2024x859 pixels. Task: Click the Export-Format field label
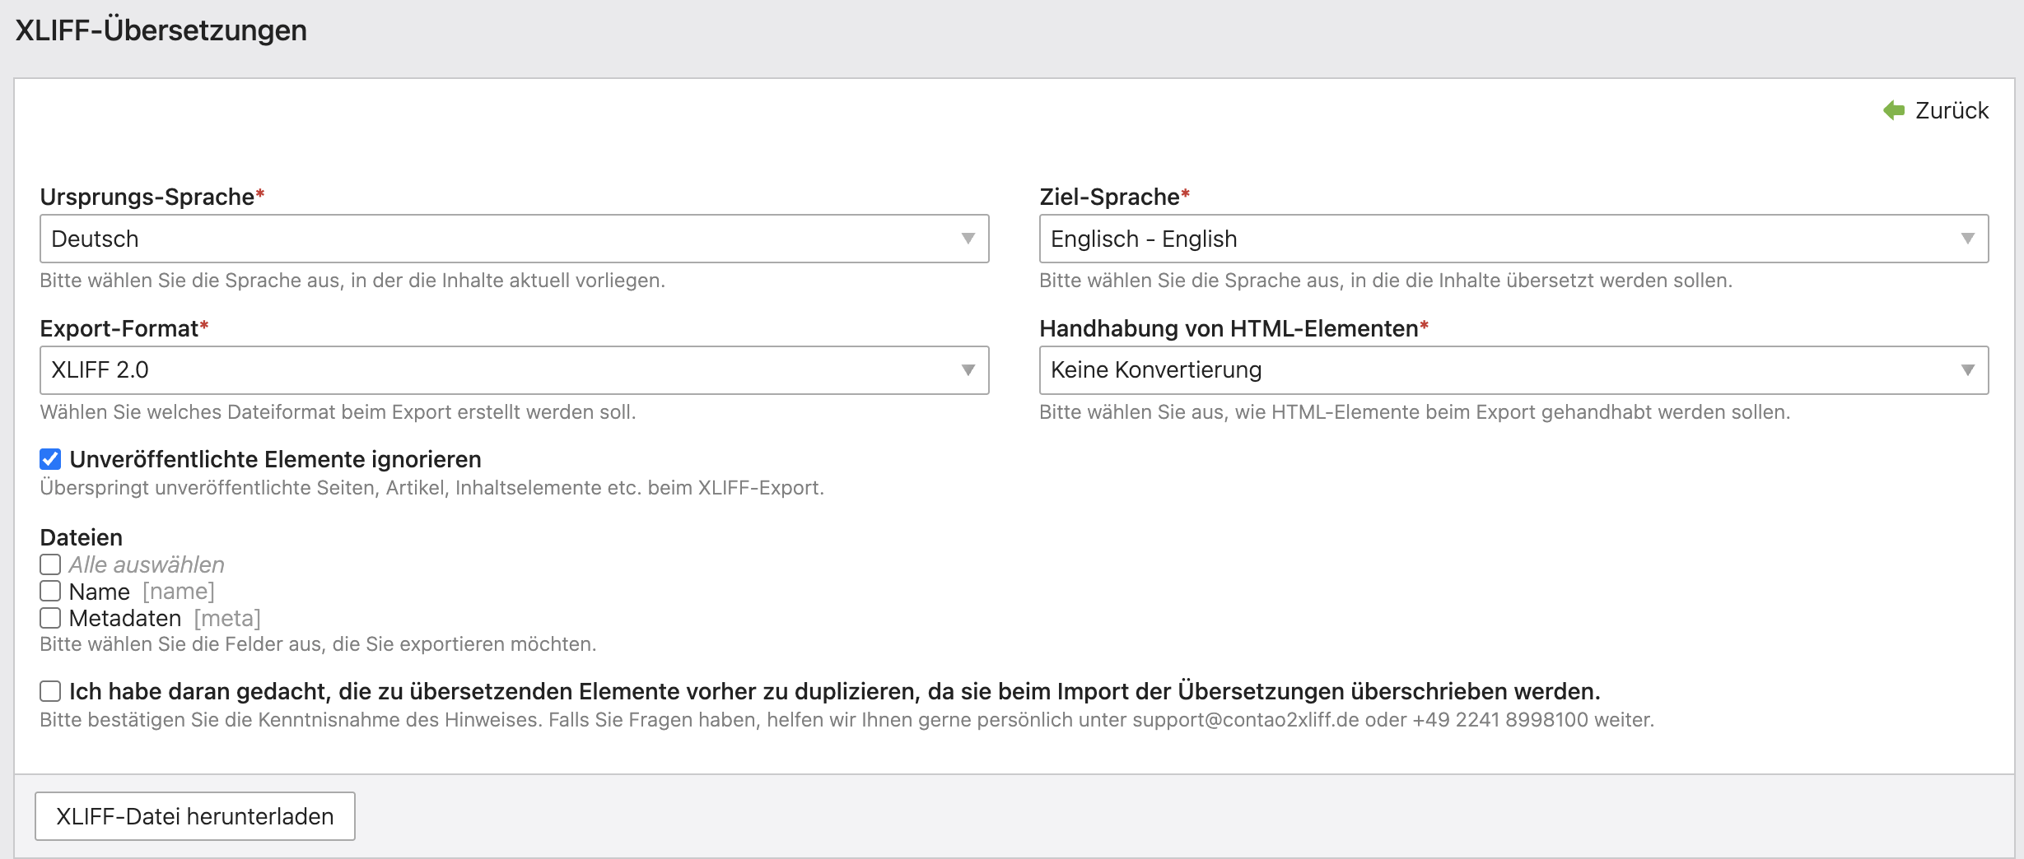[x=119, y=328]
